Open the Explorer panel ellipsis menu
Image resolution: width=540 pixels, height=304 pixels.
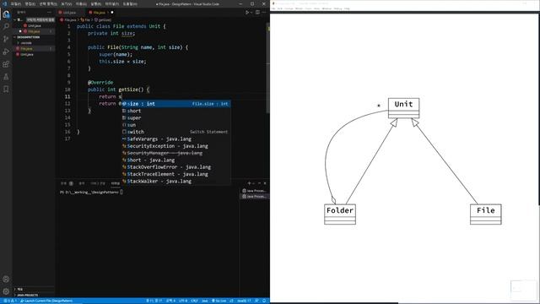click(x=49, y=13)
